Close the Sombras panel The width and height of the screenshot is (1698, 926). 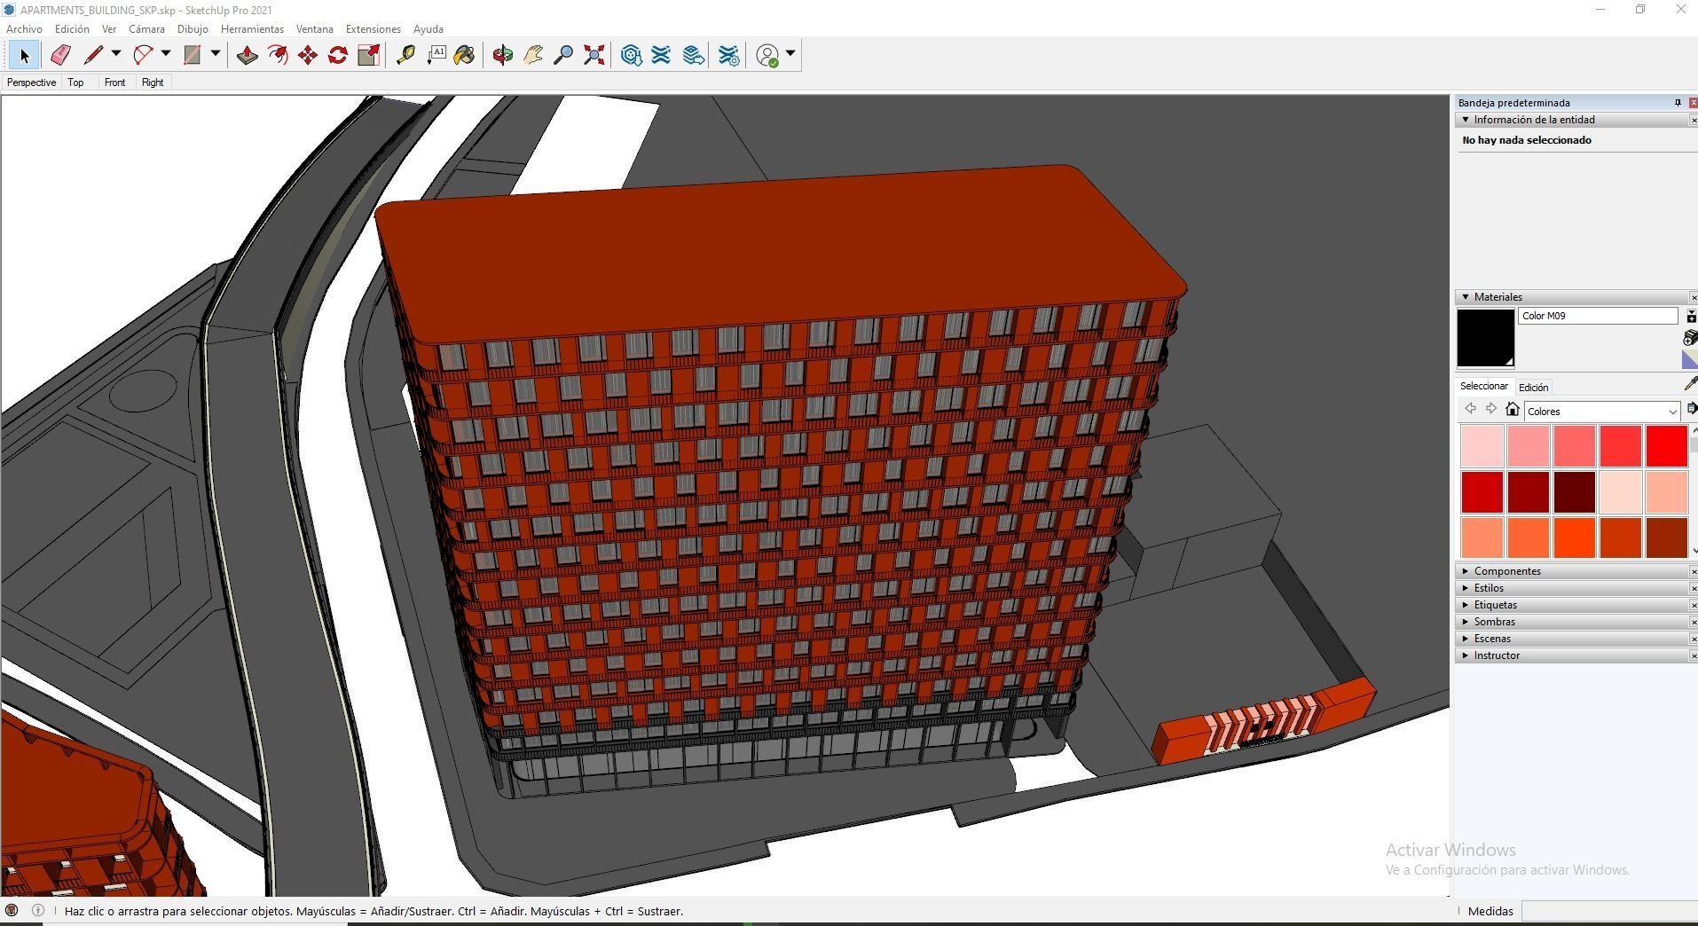(x=1693, y=622)
